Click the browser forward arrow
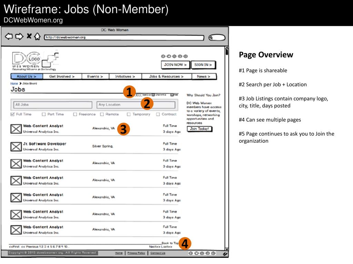The width and height of the screenshot is (353, 264). pos(19,36)
